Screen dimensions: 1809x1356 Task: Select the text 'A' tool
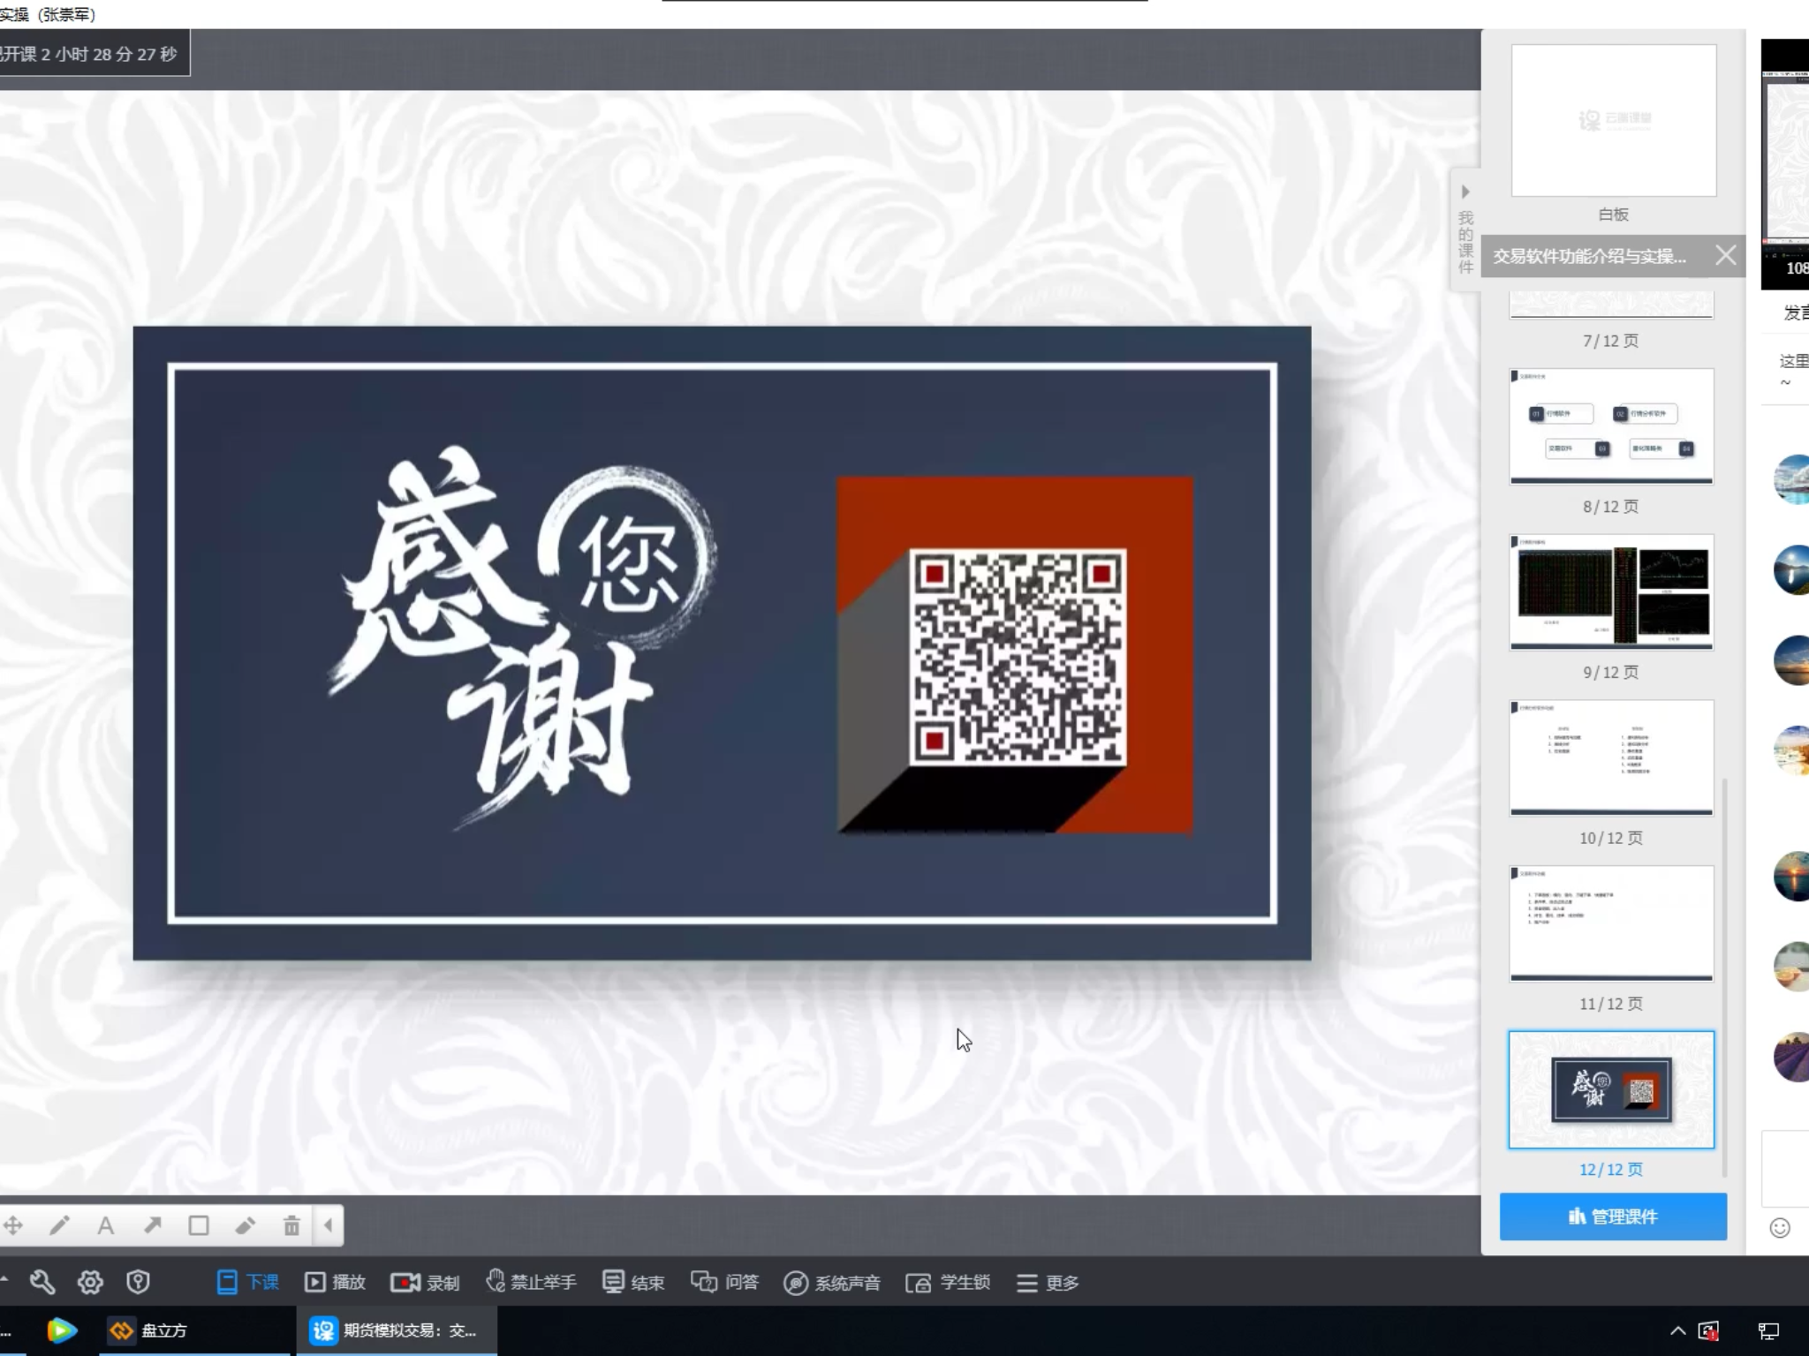click(x=106, y=1225)
